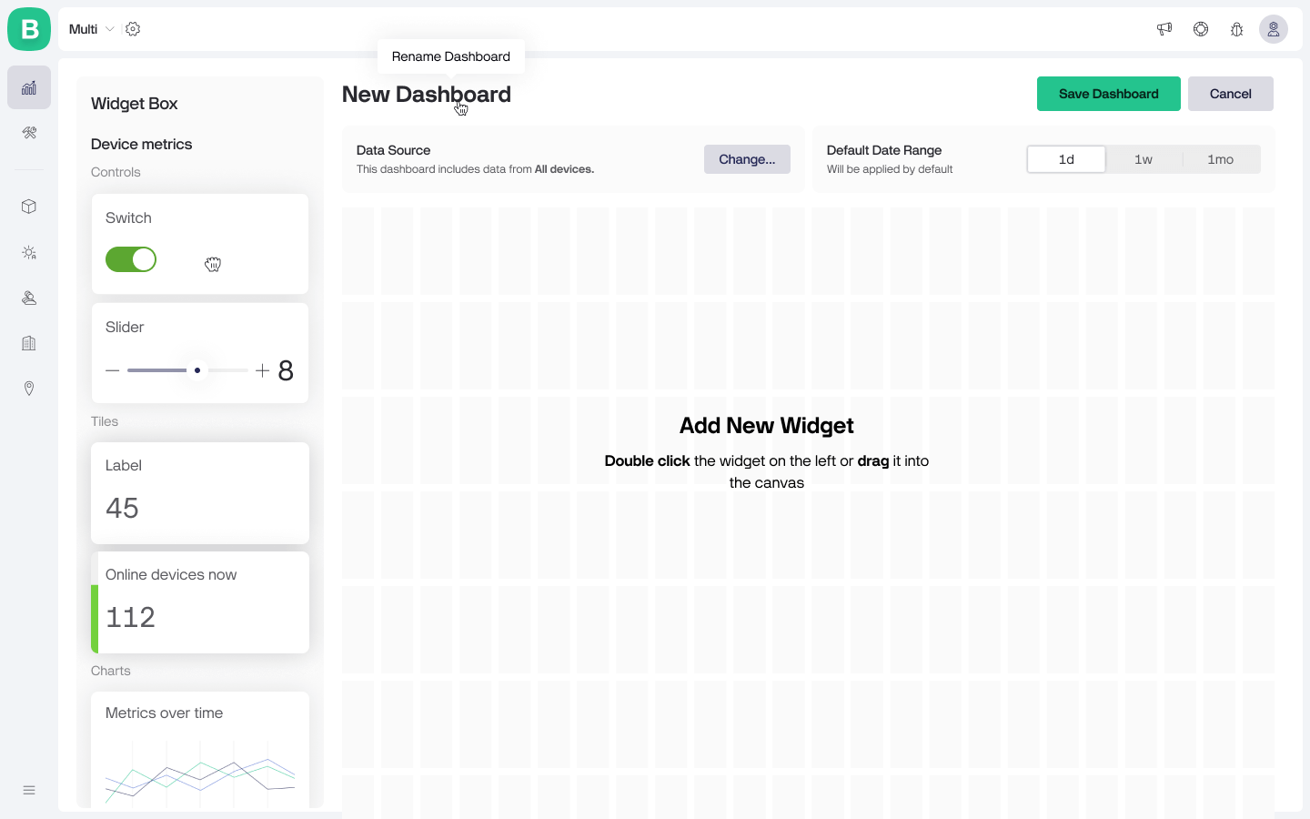Click 'Will be applied by default' text
Image resolution: width=1310 pixels, height=819 pixels.
pyautogui.click(x=890, y=169)
